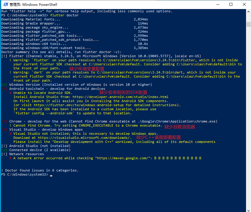This screenshot has height=212, width=251.
Task: Select 'Downloading package flutter_gpu...' line
Action: tap(36, 31)
